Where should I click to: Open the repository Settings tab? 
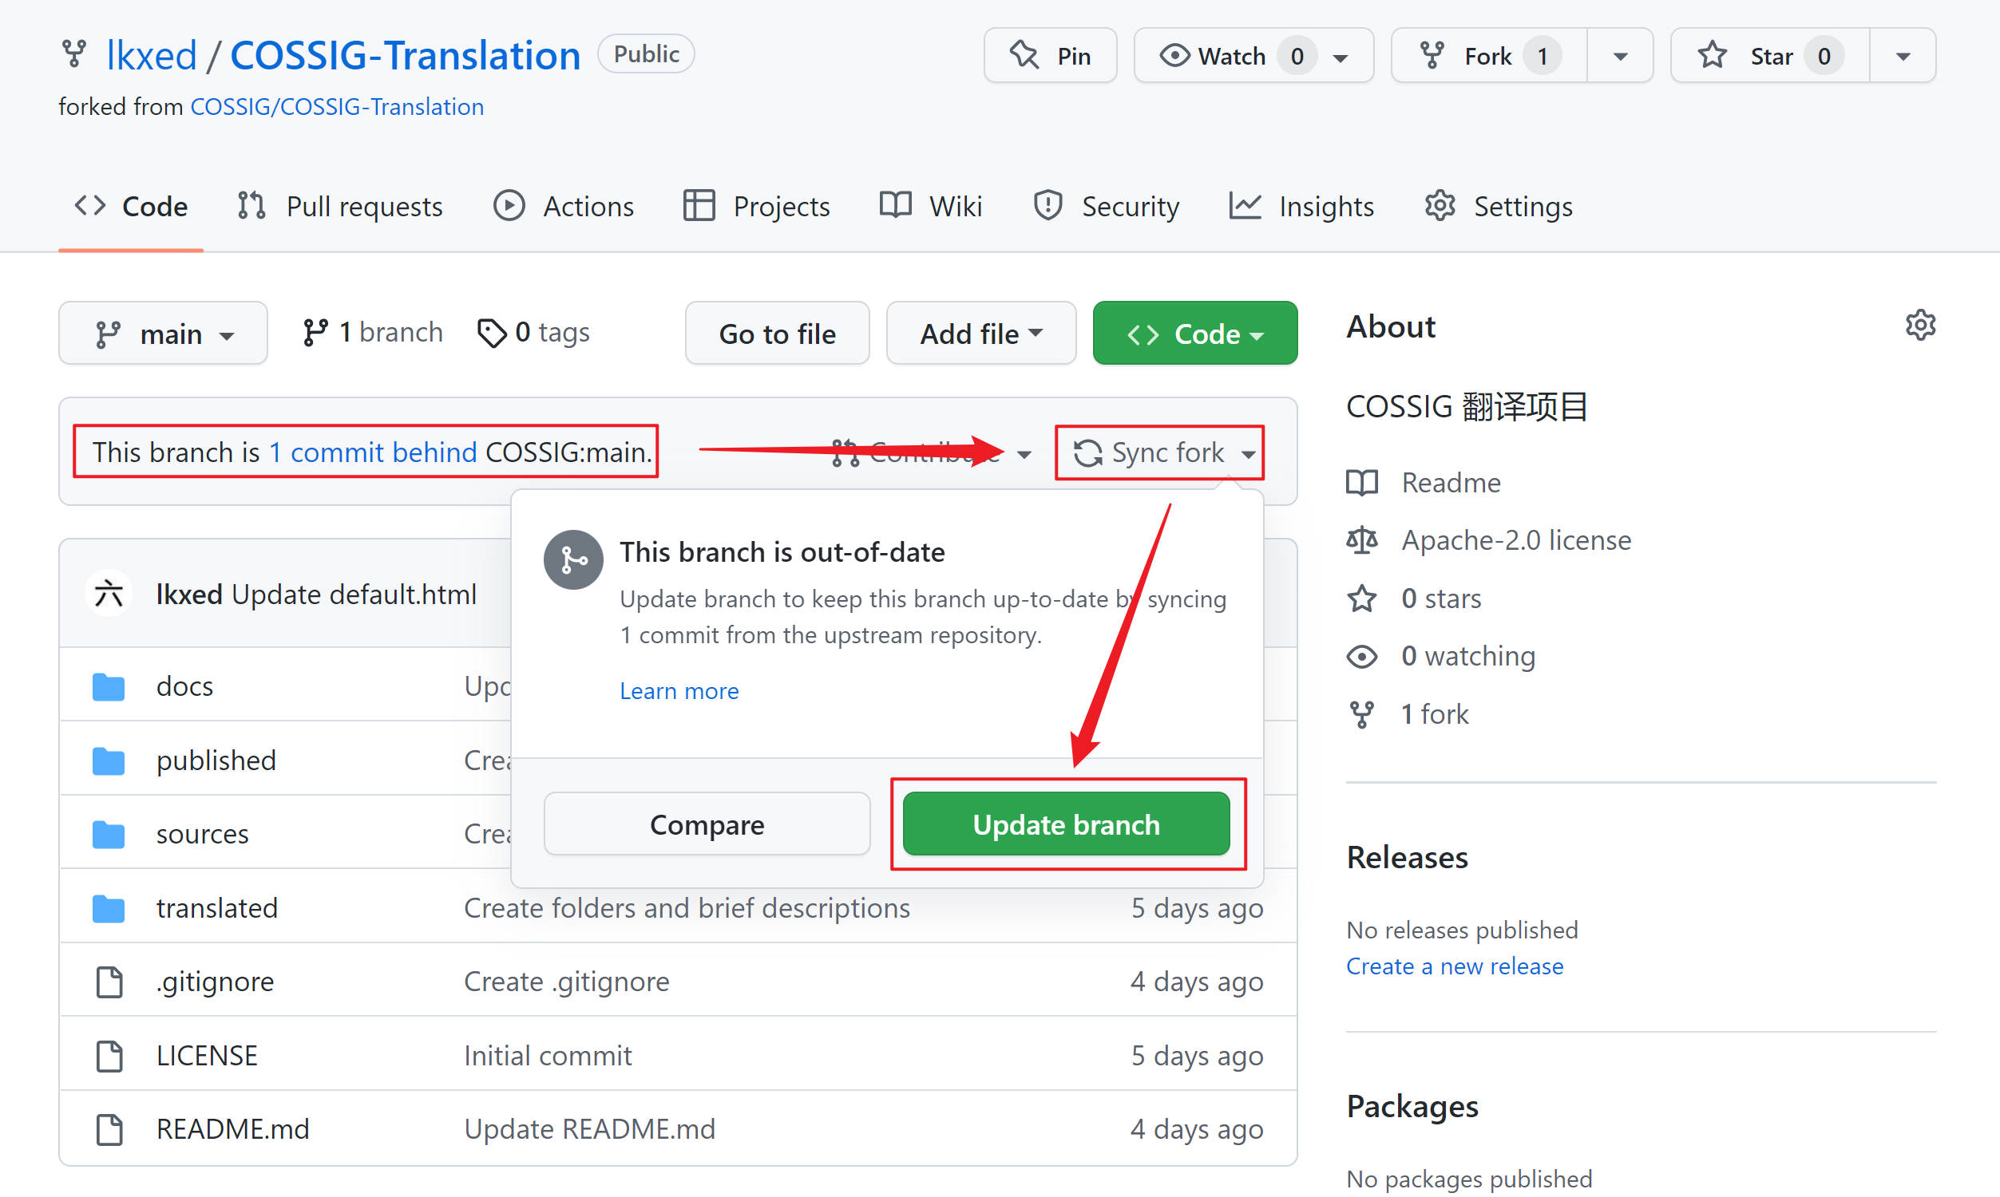(1497, 207)
